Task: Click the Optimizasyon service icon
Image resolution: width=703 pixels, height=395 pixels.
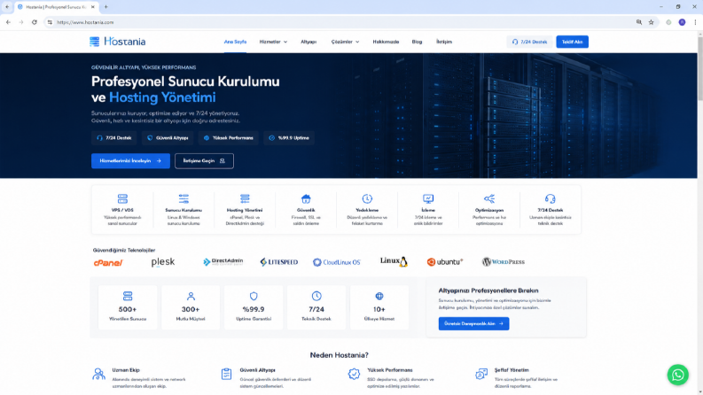Action: [488, 198]
